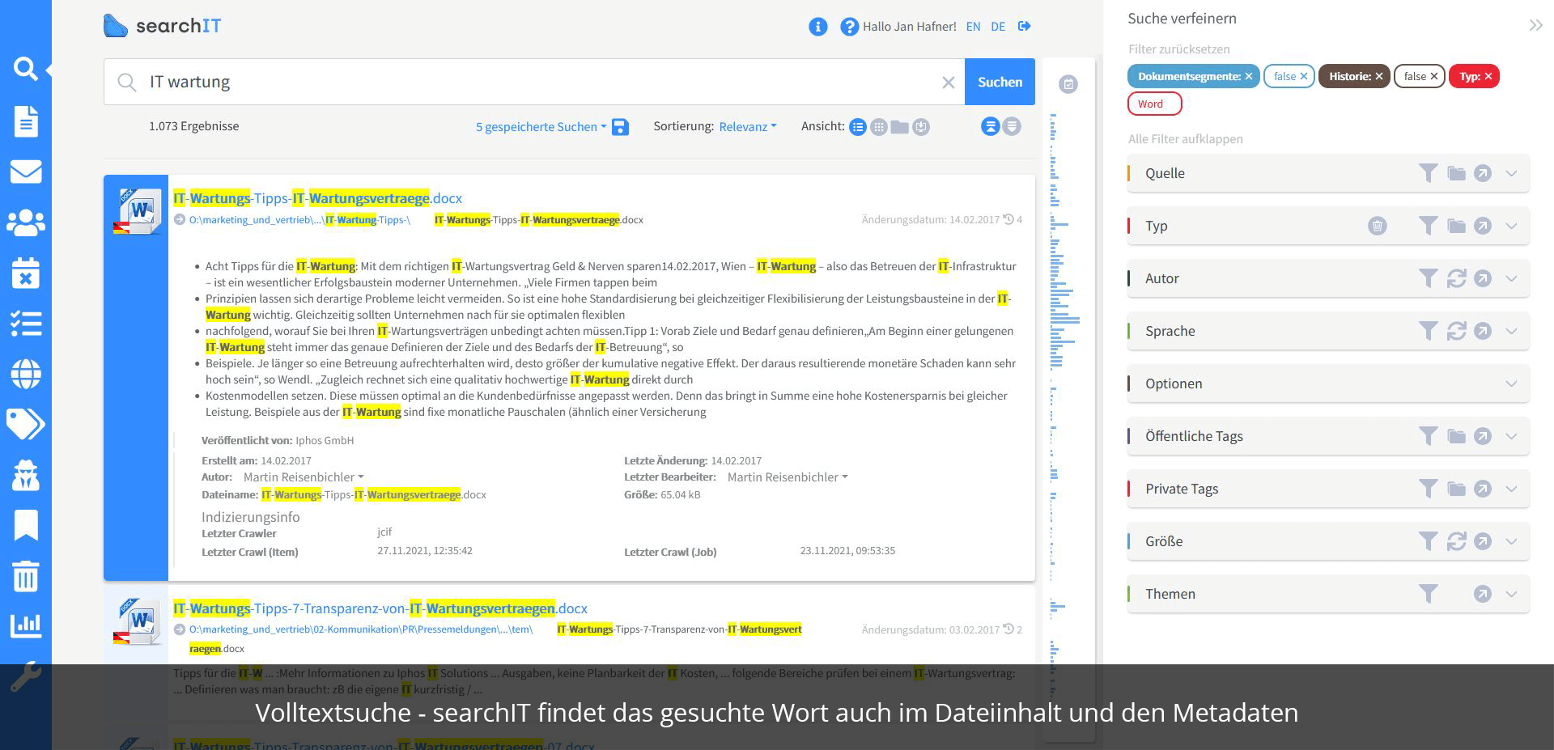Screen dimensions: 1554x750
Task: Open Autor Martin Reisenbichler dropdown
Action: 304,477
